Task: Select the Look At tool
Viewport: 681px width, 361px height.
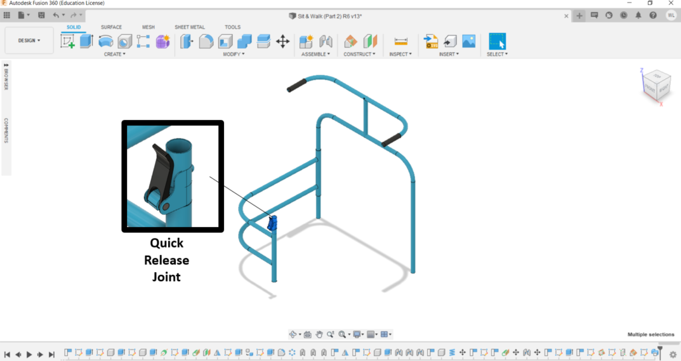Action: pos(307,334)
